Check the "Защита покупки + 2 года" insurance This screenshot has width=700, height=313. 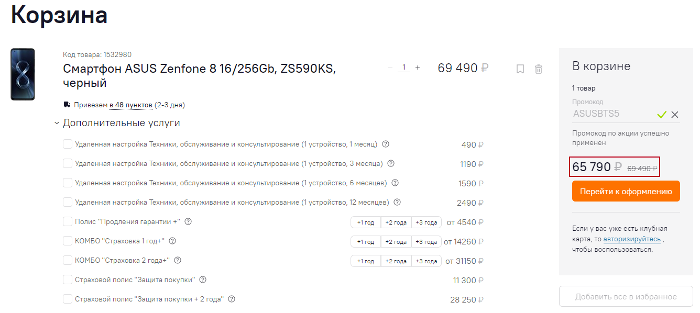[x=68, y=299]
